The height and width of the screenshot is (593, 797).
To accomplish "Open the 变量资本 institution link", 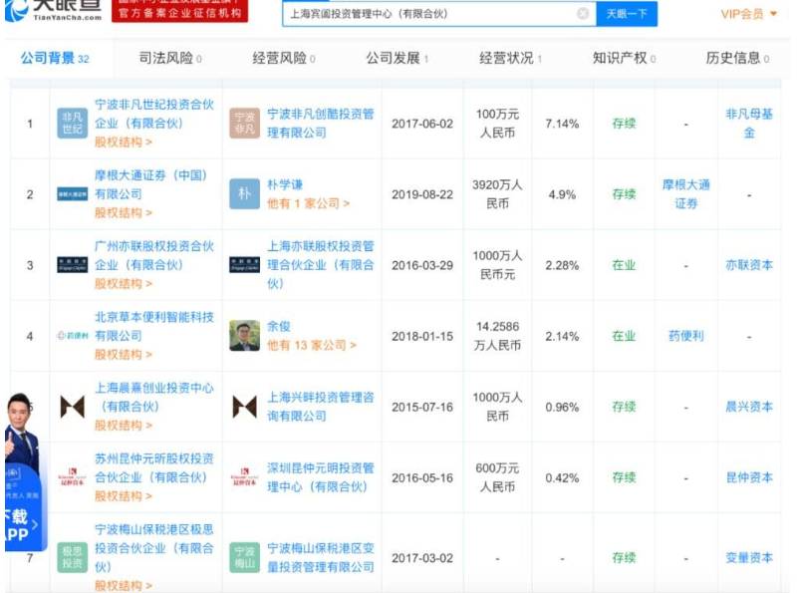I will point(749,558).
